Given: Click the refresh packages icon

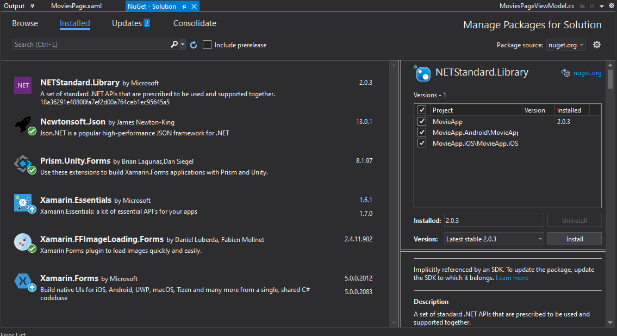Looking at the screenshot, I should coord(194,45).
